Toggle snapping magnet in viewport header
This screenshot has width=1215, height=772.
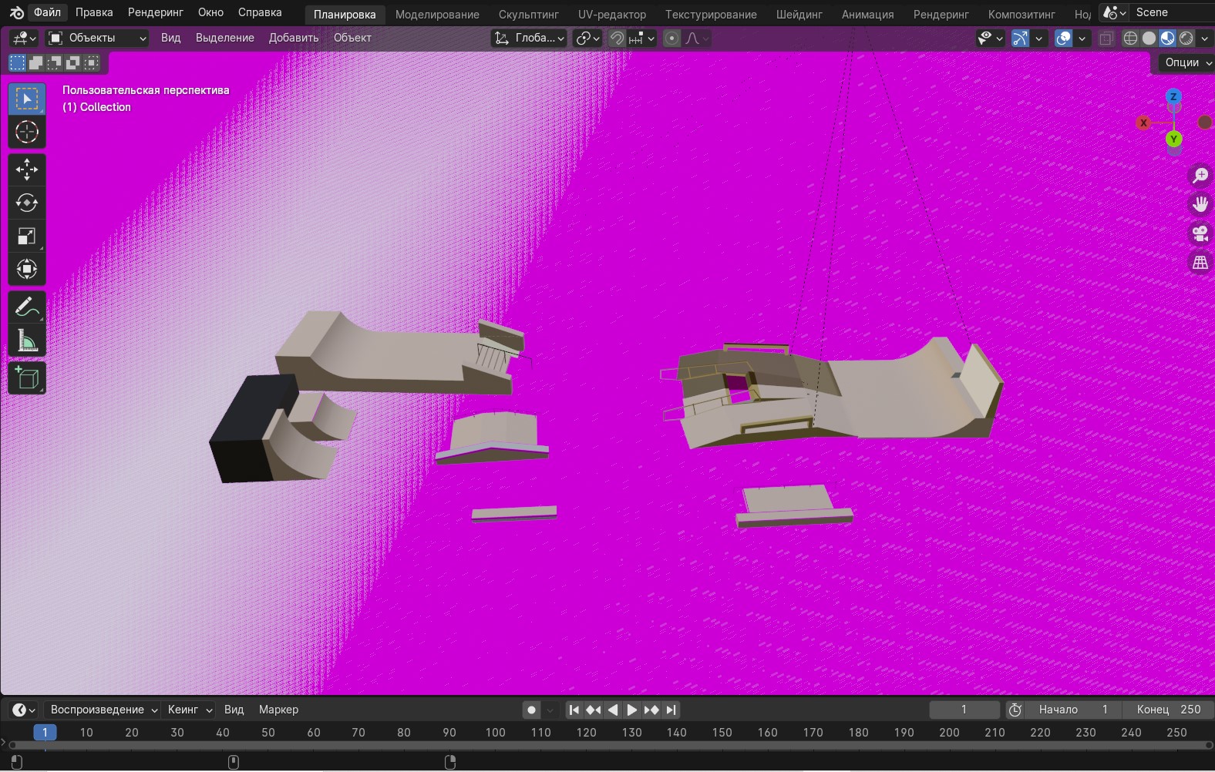[617, 38]
